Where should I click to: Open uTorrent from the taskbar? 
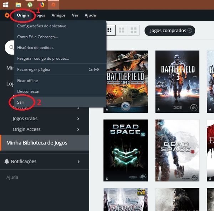[30, 5]
